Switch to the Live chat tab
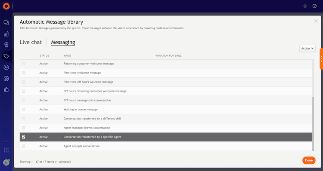Viewport: 323px width, 171px height. [x=31, y=42]
